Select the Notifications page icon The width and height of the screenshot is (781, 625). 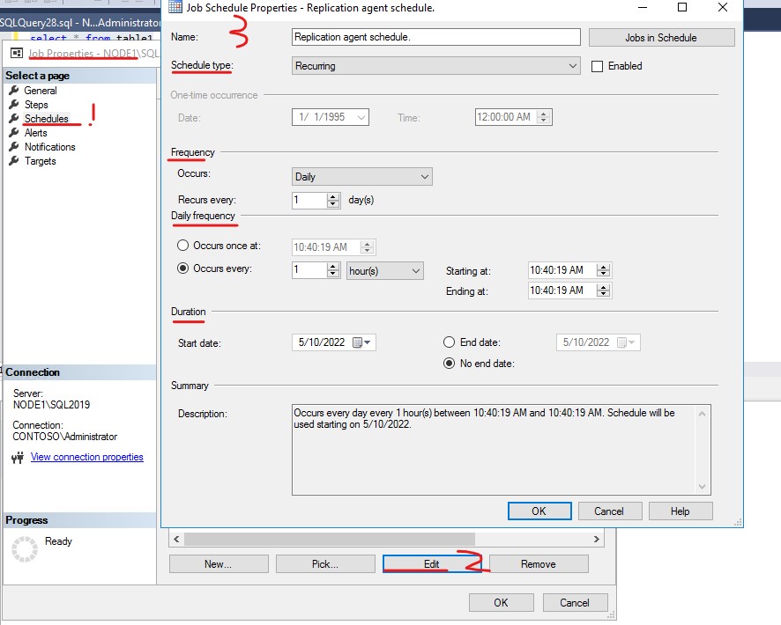click(x=14, y=146)
